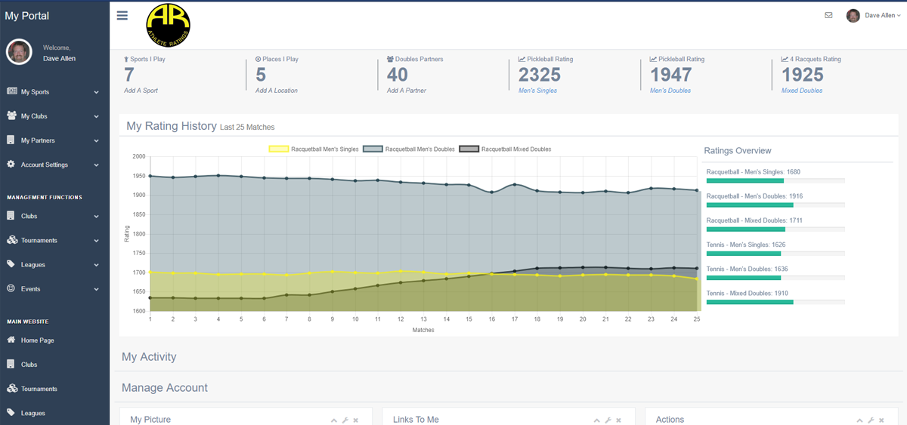Click the Account Settings gear icon

point(11,165)
